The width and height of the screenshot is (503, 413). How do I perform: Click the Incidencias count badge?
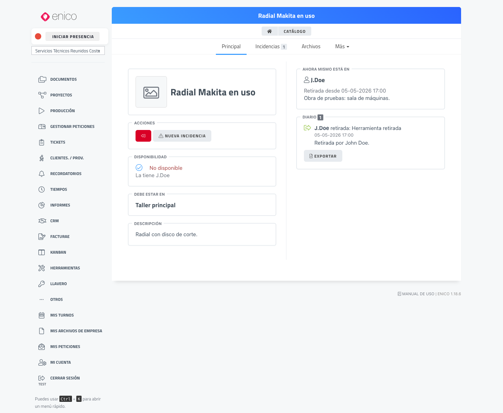[284, 47]
